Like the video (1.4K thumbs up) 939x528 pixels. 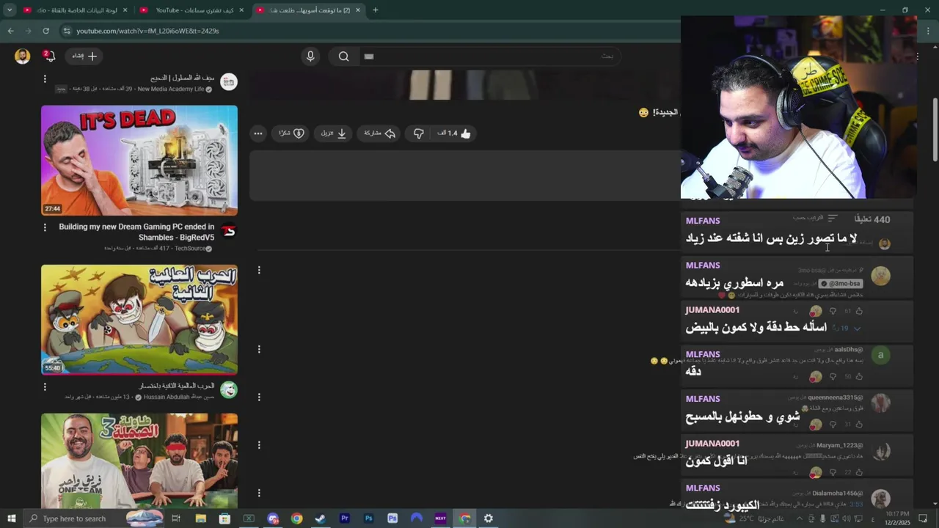coord(454,133)
